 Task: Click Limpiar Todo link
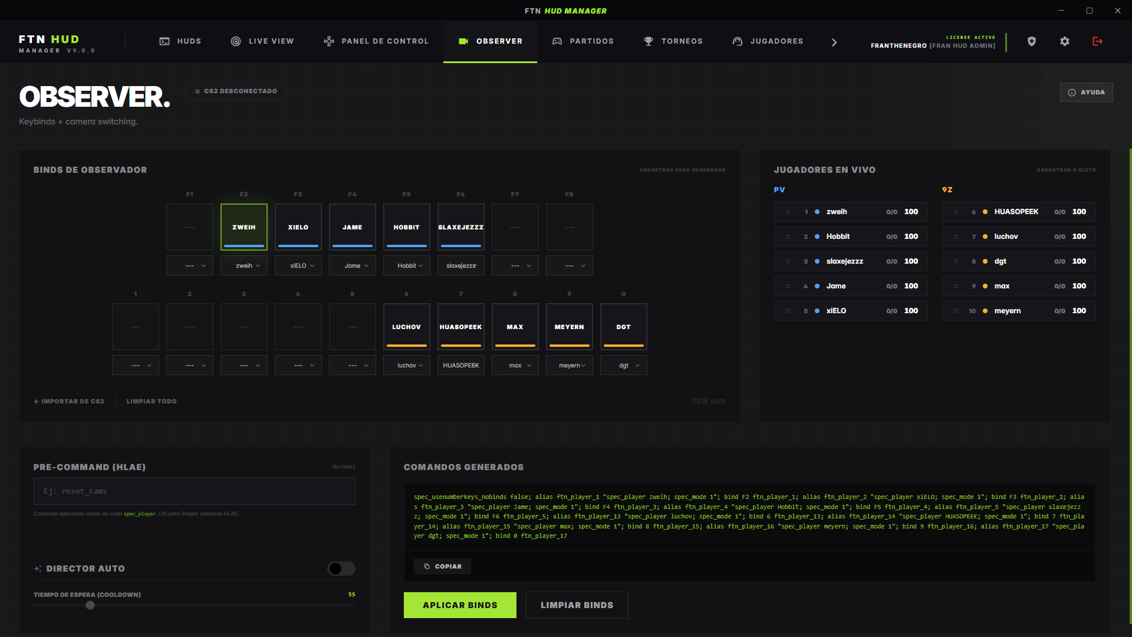pyautogui.click(x=152, y=402)
